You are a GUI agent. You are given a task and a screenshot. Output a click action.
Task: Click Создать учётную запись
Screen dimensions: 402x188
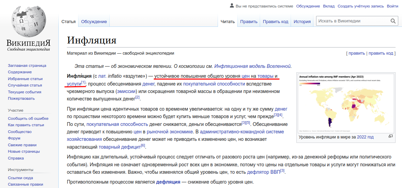point(361,6)
